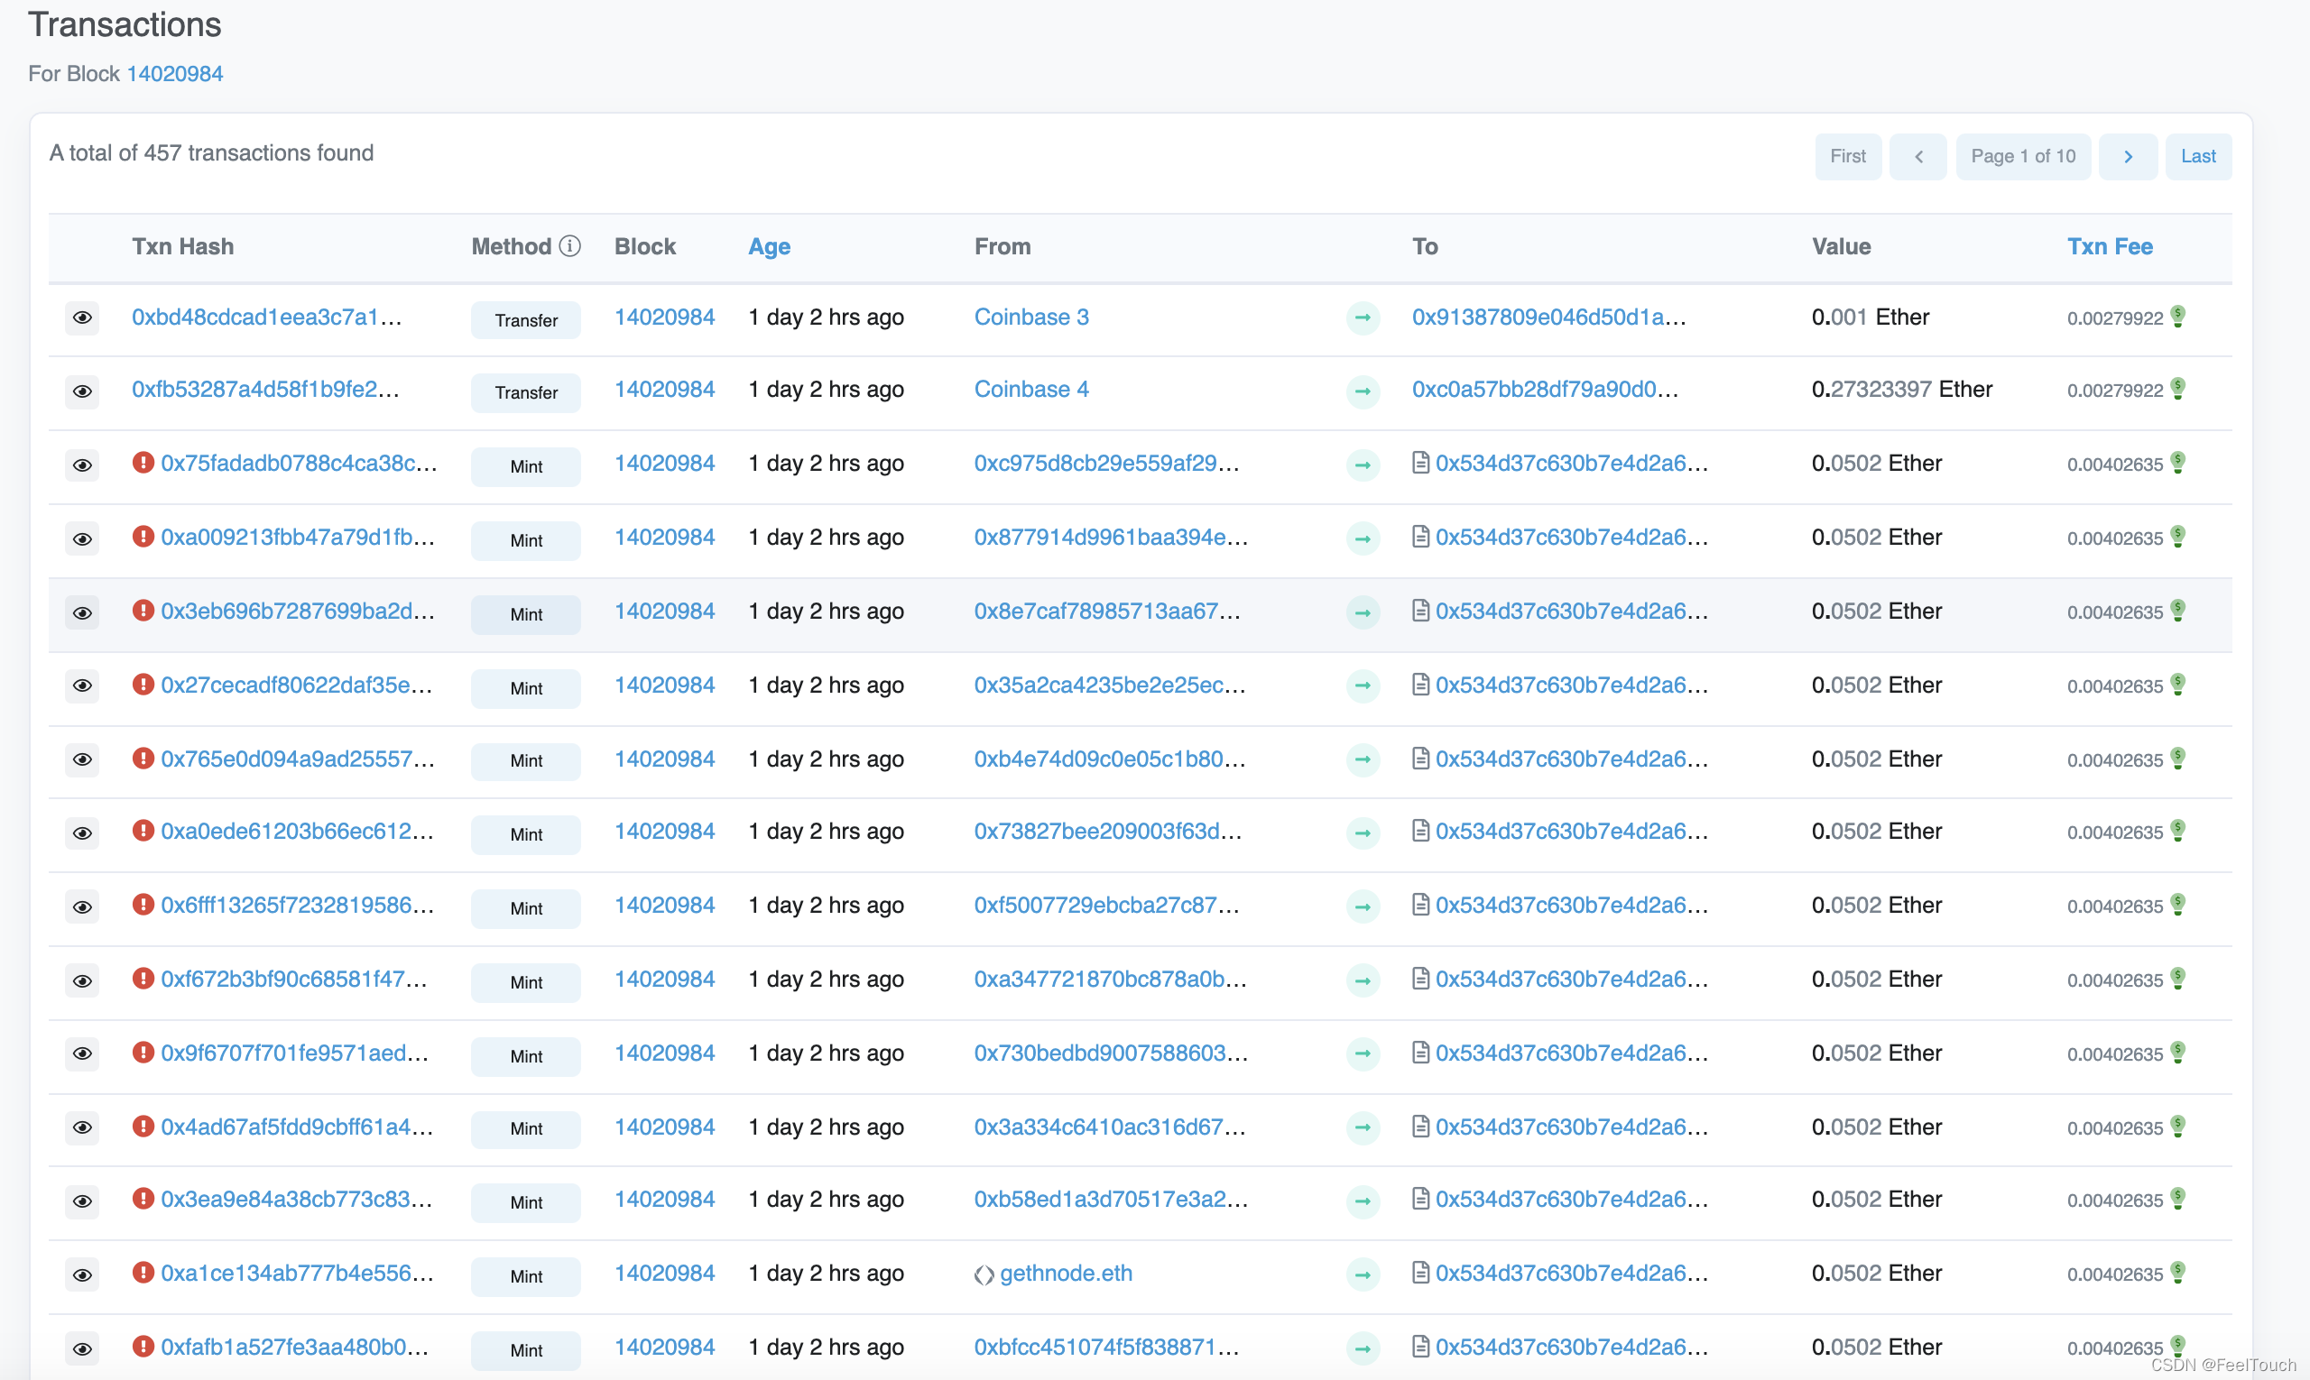Open the gethnode.eth address
2310x1380 pixels.
[x=1067, y=1273]
